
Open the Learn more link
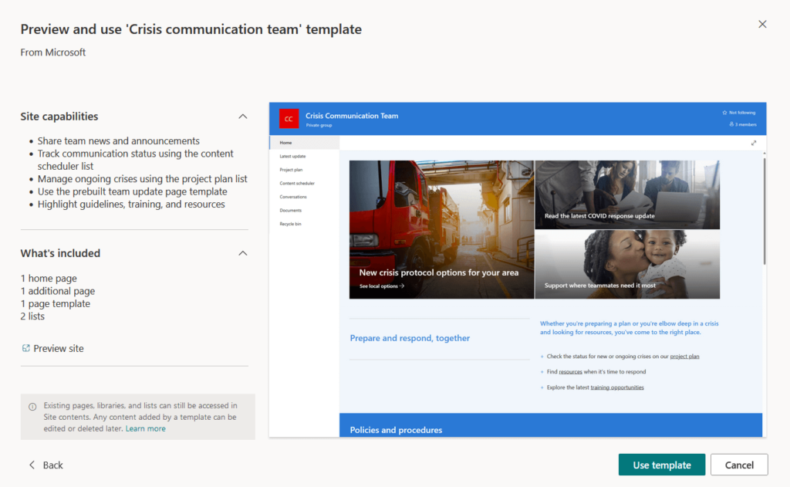[x=146, y=428]
